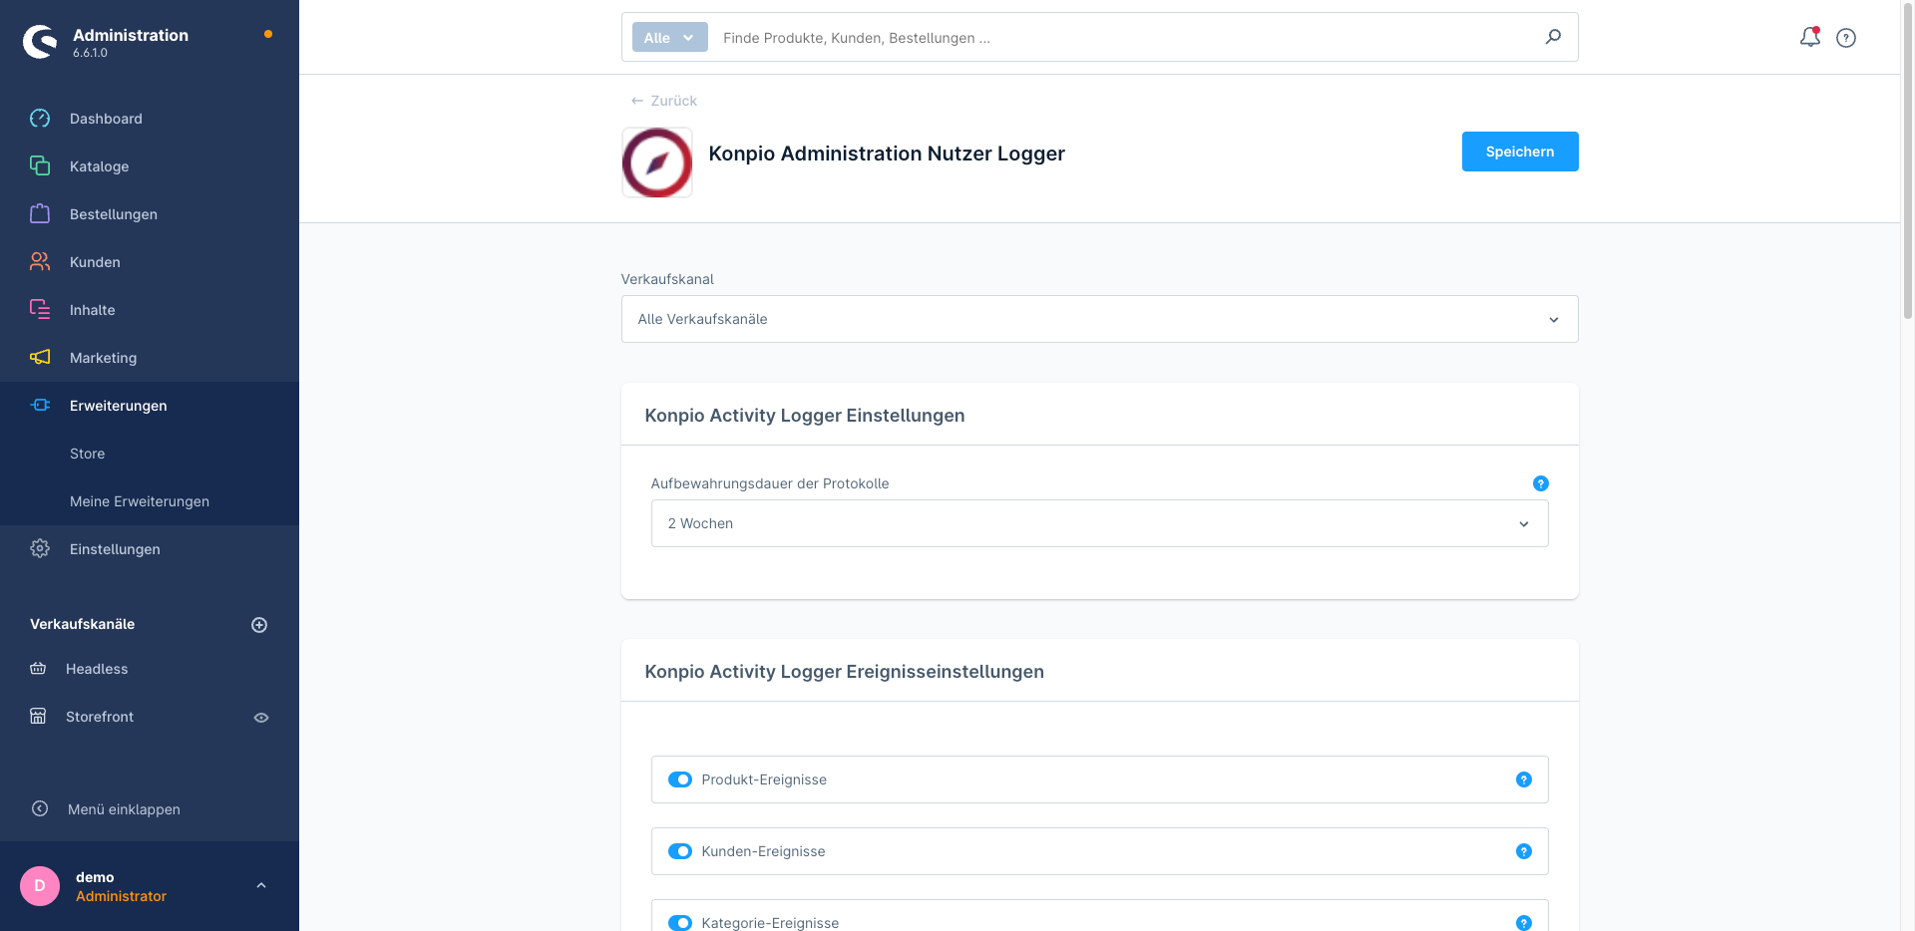Click the Erweiterungen plug icon
Screen dimensions: 1915x931
pyautogui.click(x=40, y=405)
